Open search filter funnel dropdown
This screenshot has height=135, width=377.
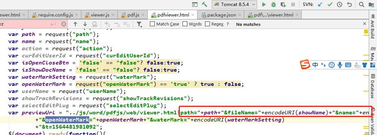tap(139, 24)
